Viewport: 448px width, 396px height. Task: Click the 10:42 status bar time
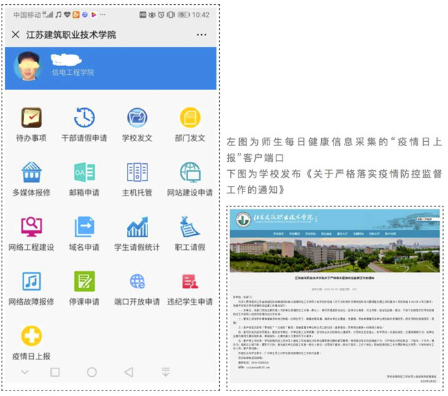pos(201,15)
